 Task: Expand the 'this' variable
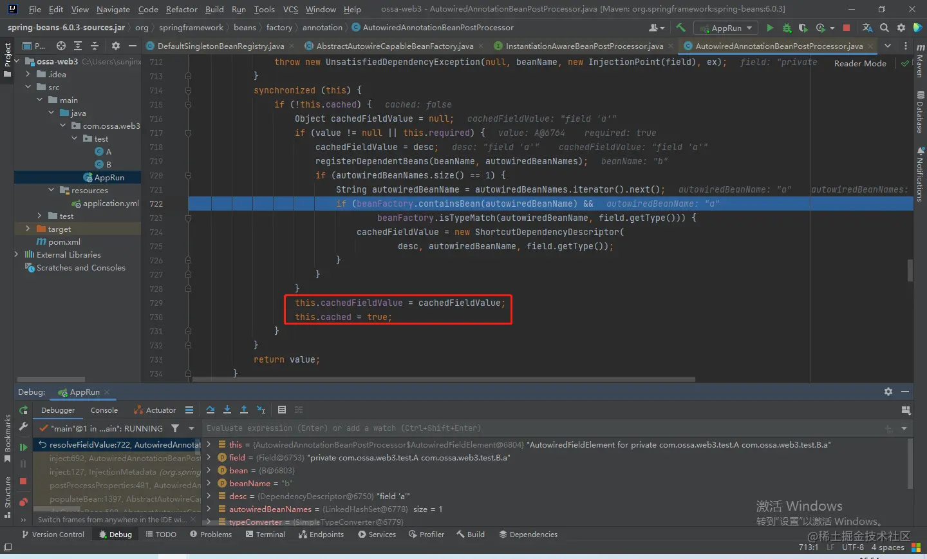tap(209, 444)
